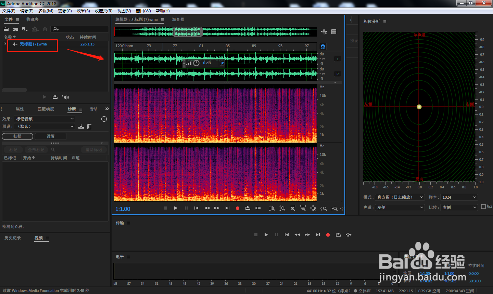The image size is (493, 294).
Task: Click the info icon in Diagnostics panel
Action: tap(104, 119)
